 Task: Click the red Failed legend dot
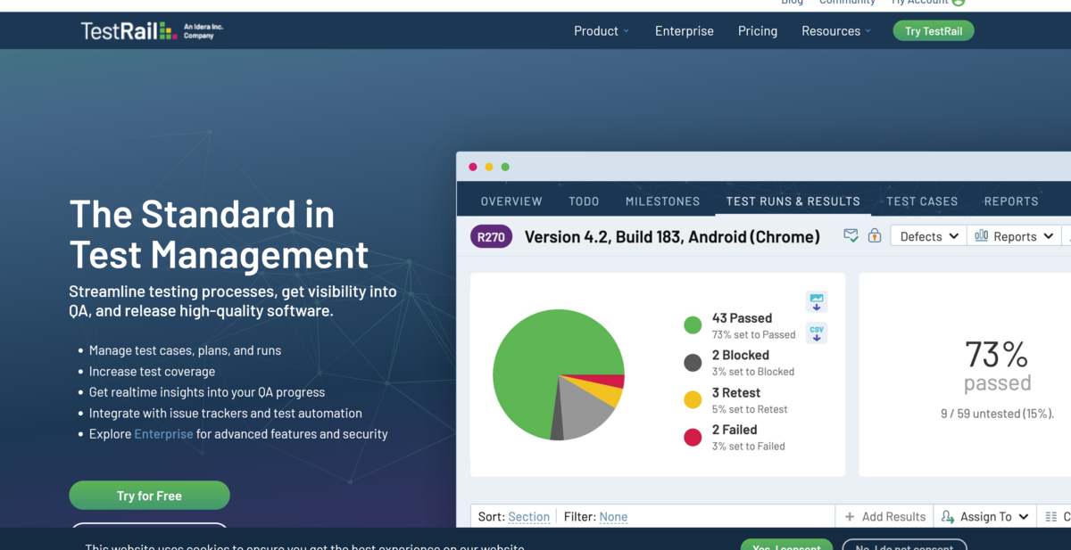[693, 437]
